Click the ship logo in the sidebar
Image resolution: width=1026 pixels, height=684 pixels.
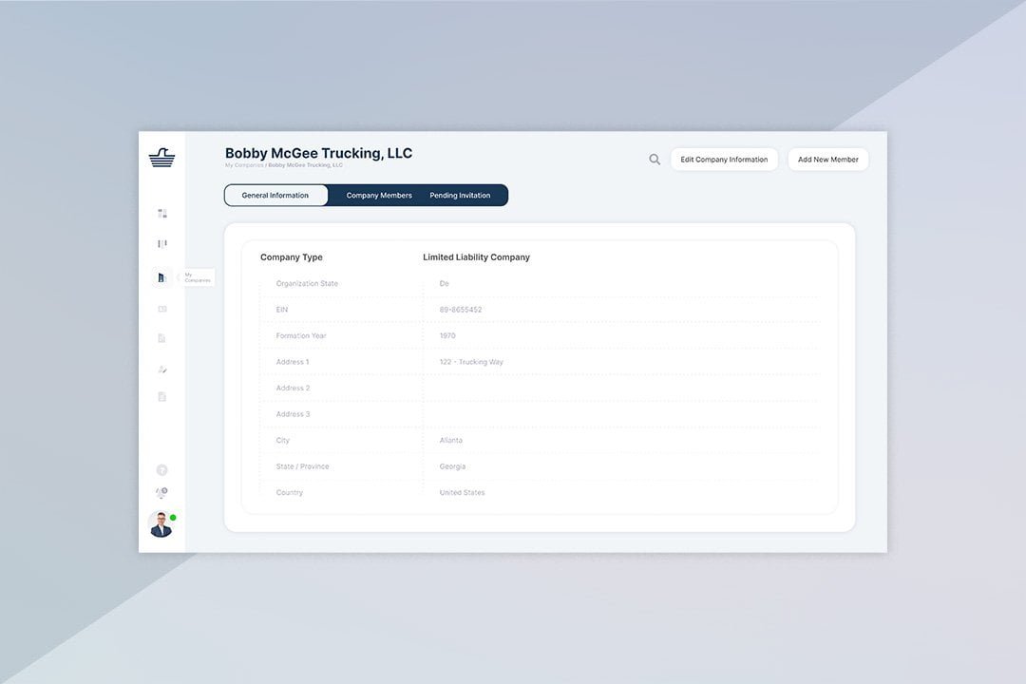click(161, 159)
